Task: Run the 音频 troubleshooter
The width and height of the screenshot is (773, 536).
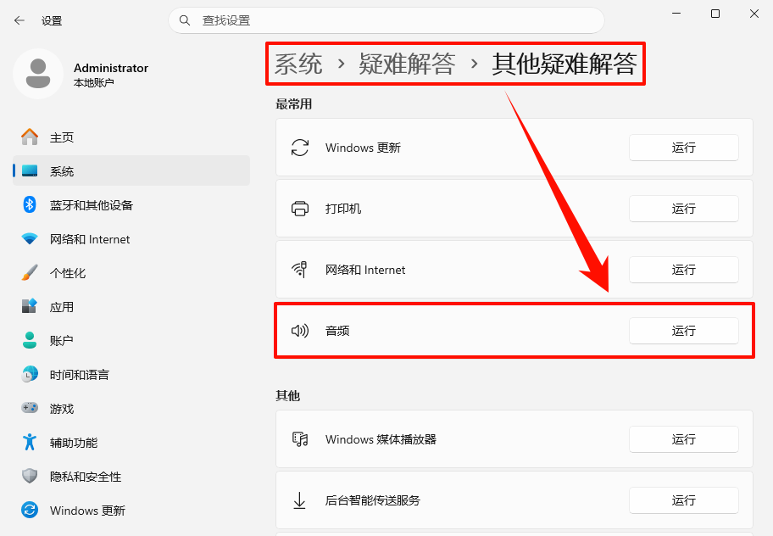Action: [683, 331]
